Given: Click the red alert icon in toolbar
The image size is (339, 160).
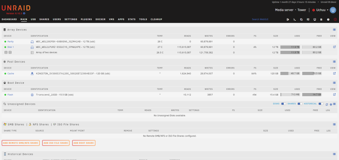Looking at the screenshot, I should [335, 19].
